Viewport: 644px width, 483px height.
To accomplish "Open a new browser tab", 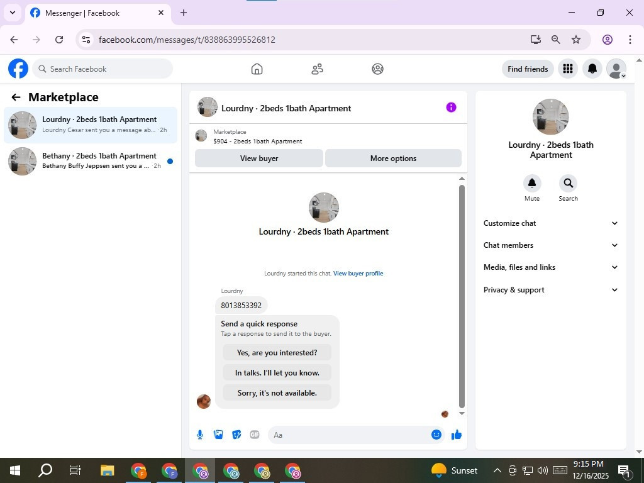I will (184, 13).
